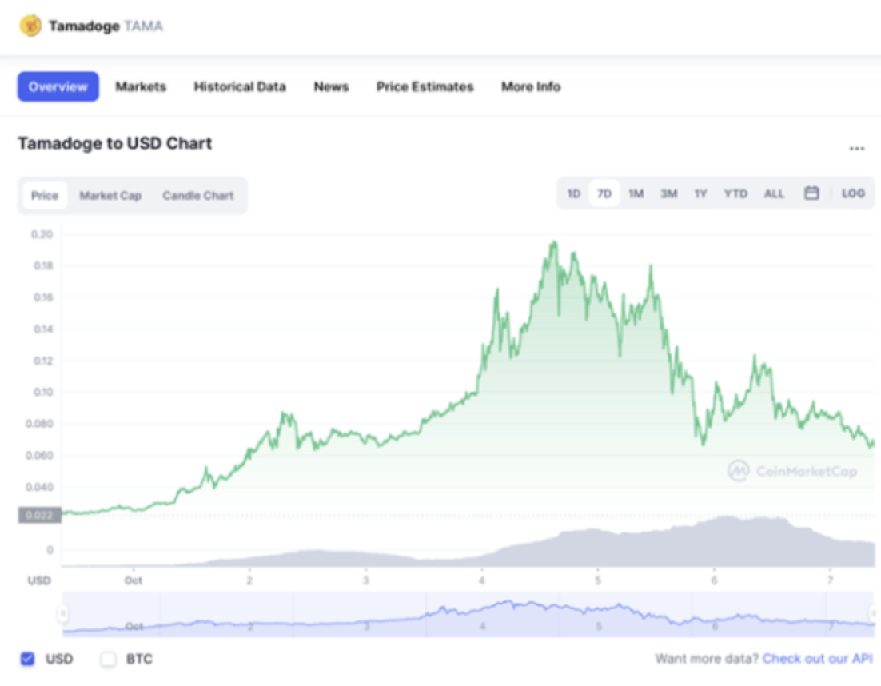Open the three-dot chart options menu
881x686 pixels.
point(856,149)
